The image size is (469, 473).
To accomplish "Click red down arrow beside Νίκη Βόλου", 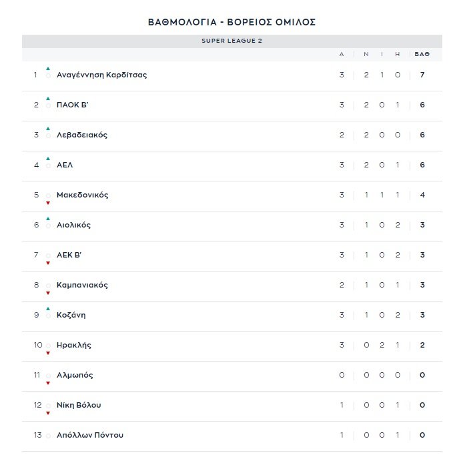I will pyautogui.click(x=48, y=413).
